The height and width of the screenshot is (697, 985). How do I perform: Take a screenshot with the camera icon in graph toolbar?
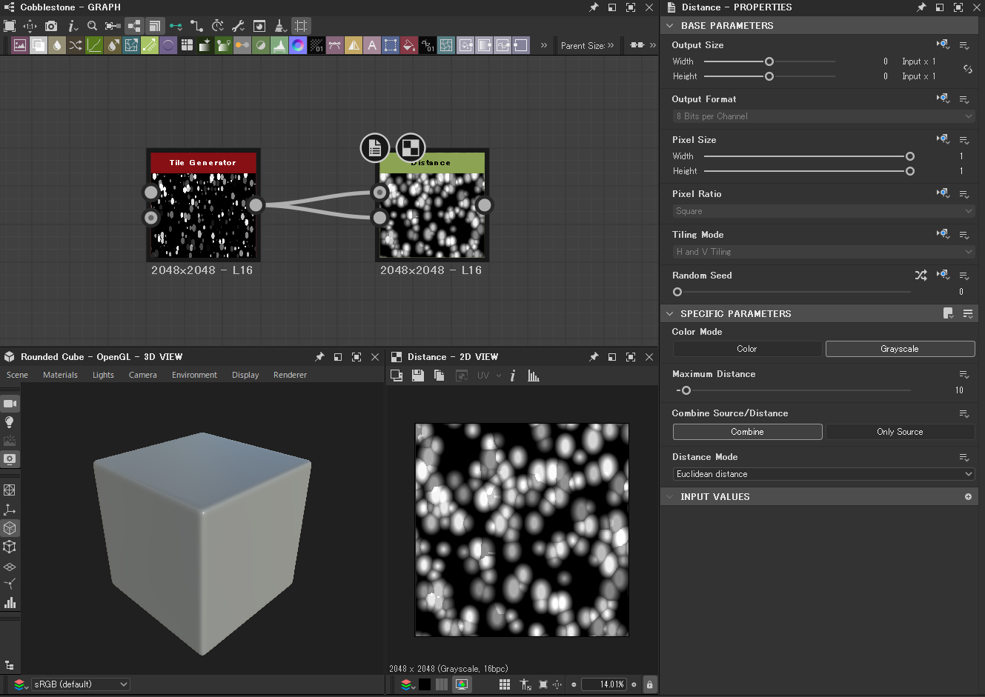point(50,25)
